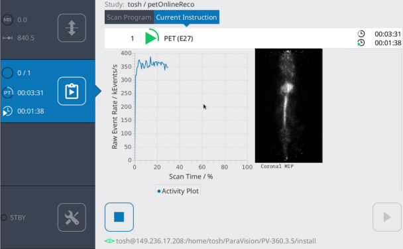This screenshot has width=403, height=249.
Task: Click the Raw Event Rate axis label
Action: coord(115,107)
